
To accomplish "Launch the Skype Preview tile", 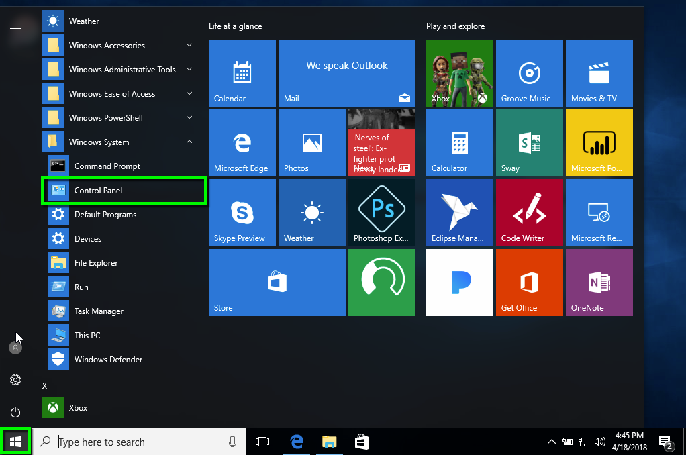I will tap(242, 213).
